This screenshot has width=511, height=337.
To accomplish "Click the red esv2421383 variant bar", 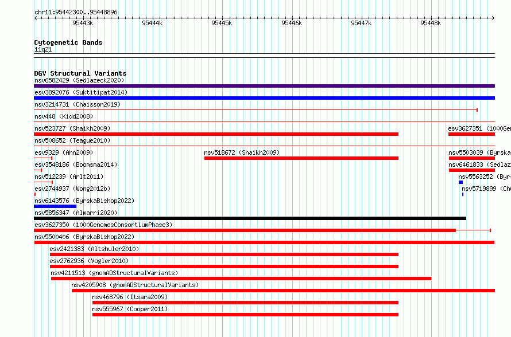I will (x=224, y=254).
